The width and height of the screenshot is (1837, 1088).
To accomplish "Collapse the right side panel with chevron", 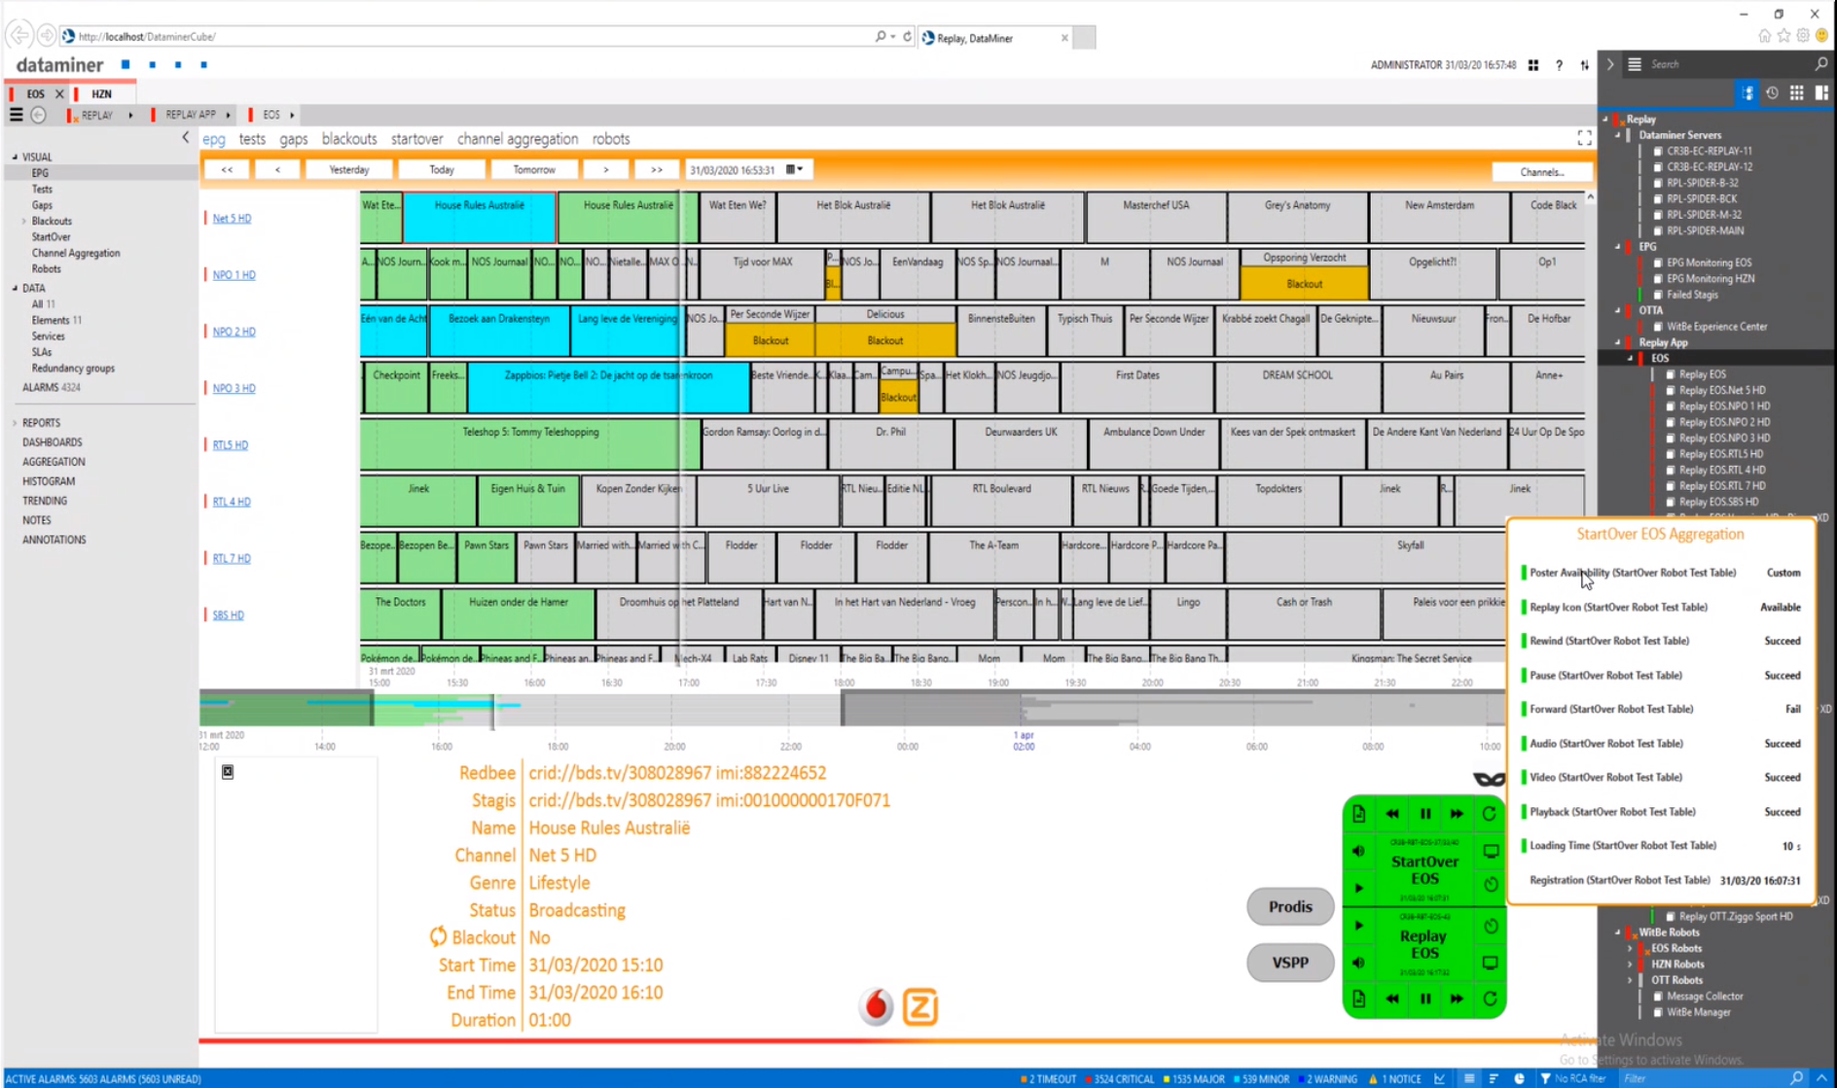I will (1610, 64).
